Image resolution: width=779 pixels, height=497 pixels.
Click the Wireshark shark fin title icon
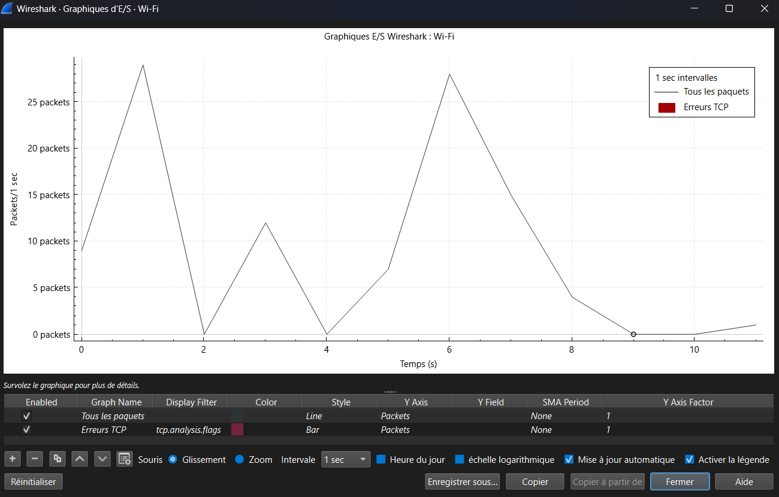pos(8,9)
